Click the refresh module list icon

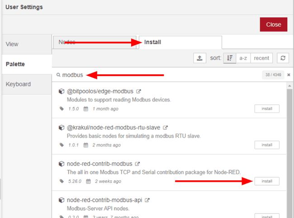(284, 58)
